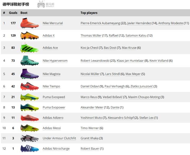190x155 pixels.
Task: Click Robert Lewandowski player link
Action: pos(95,61)
